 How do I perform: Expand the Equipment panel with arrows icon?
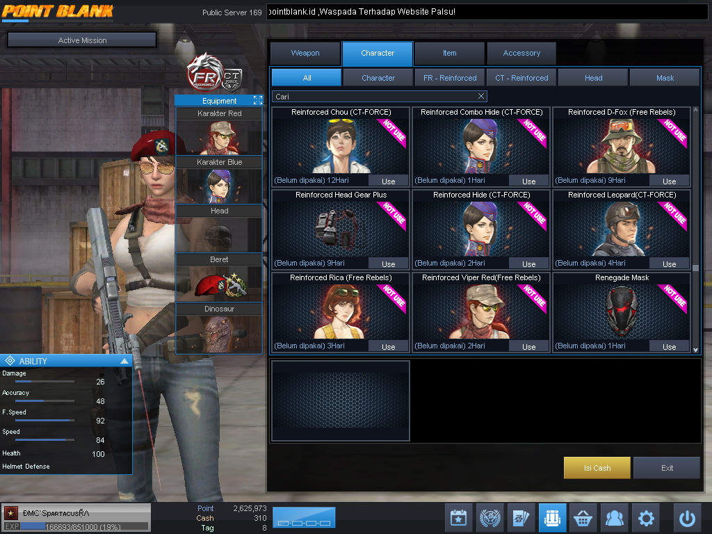pos(258,100)
